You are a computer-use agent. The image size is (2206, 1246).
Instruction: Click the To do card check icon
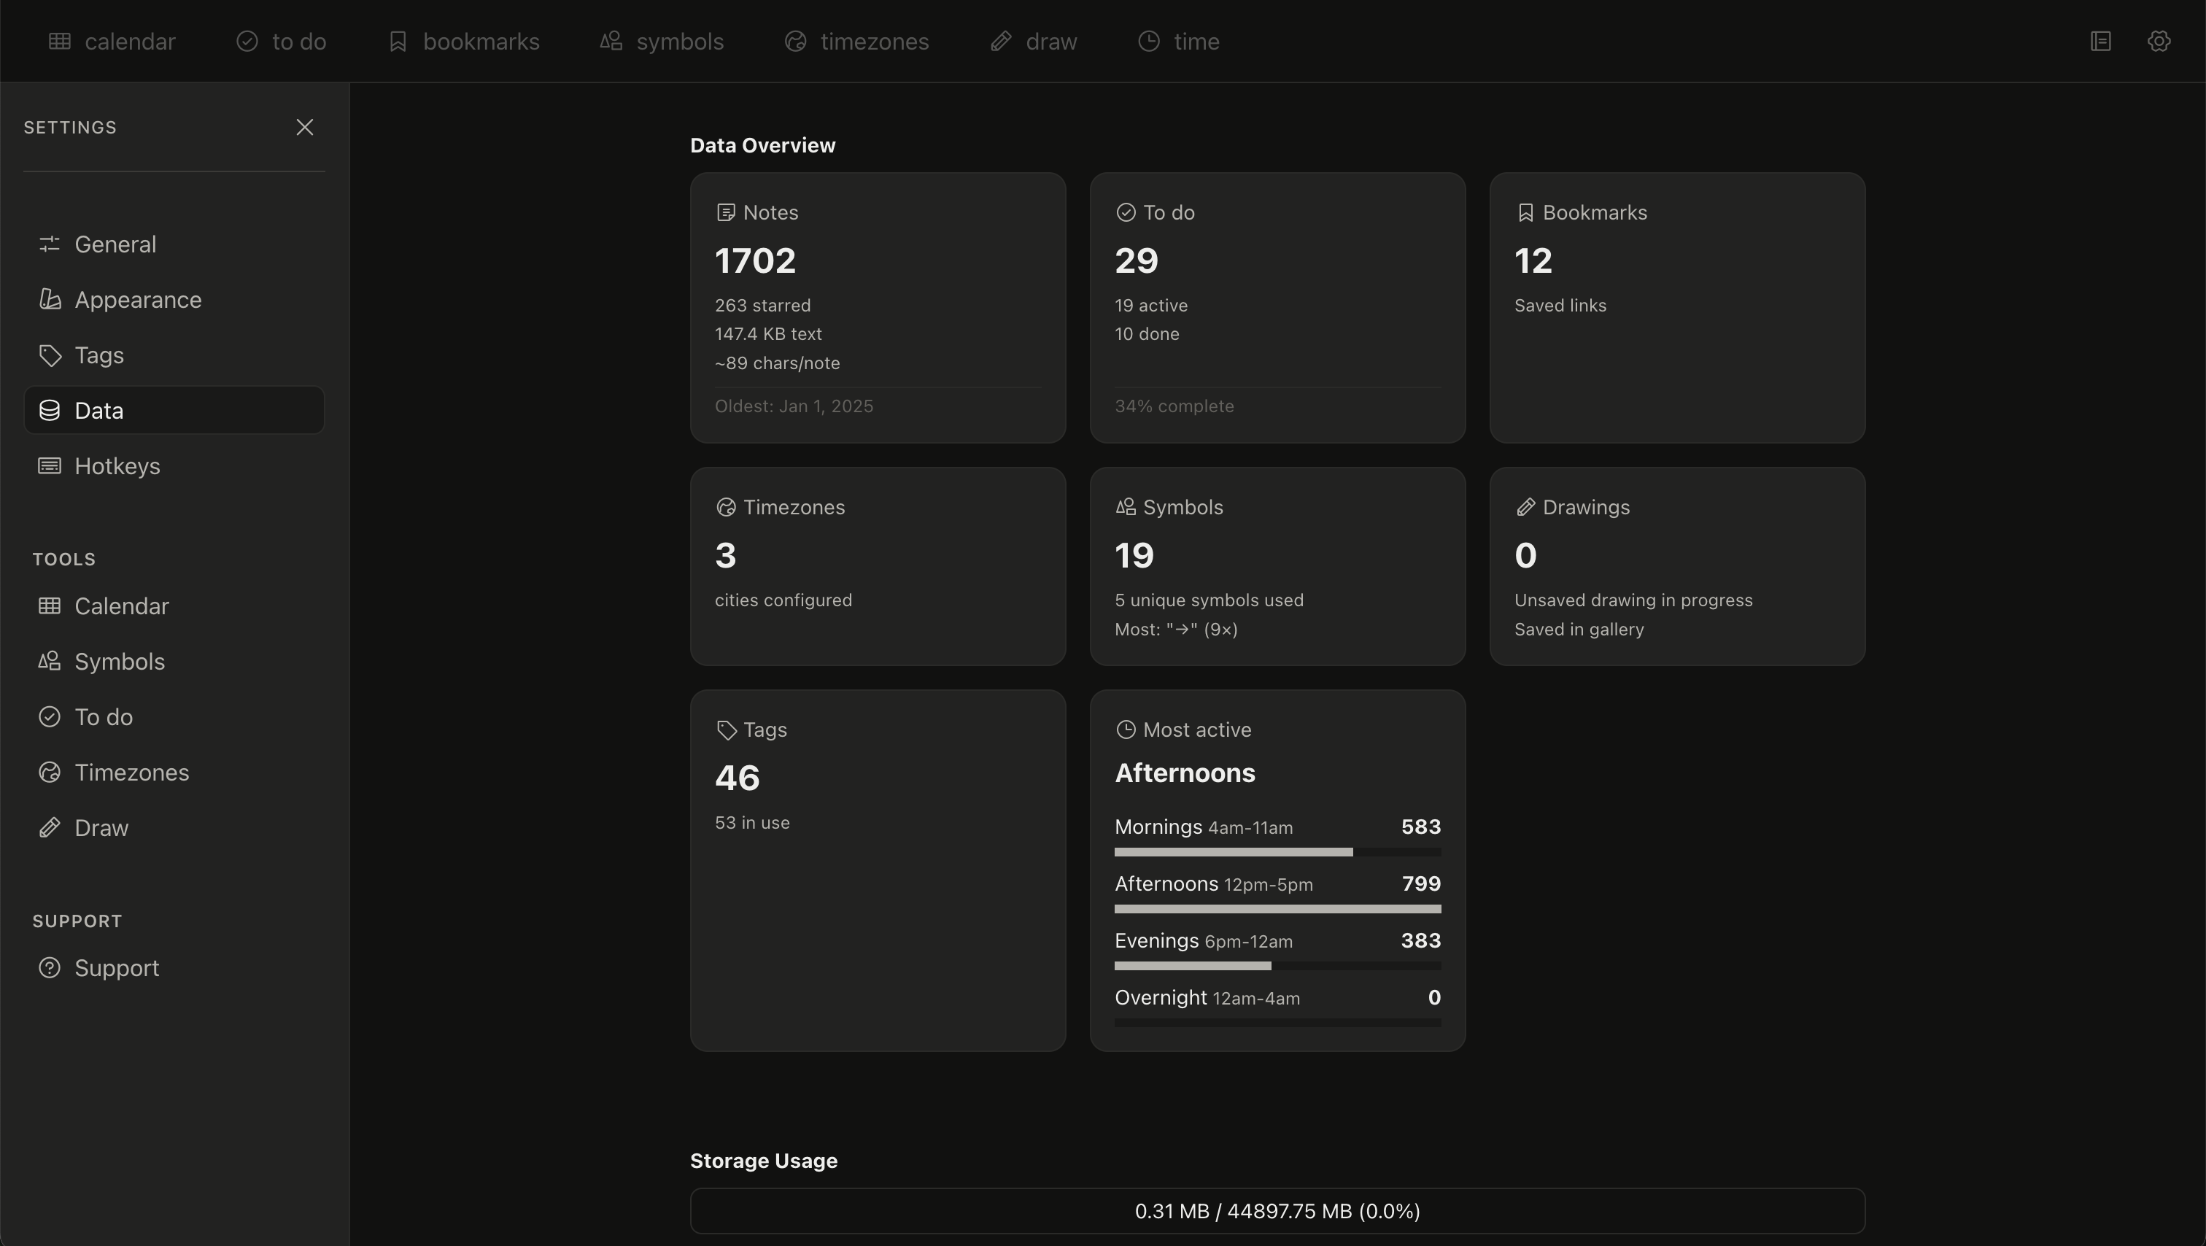pyautogui.click(x=1126, y=212)
